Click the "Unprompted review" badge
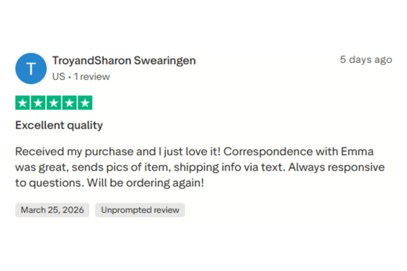 pos(140,210)
